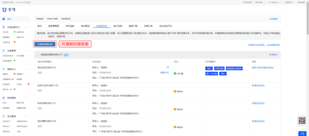Image resolution: width=309 pixels, height=136 pixels.
Task: Click the Qianniu (千牛) logo icon
Action: 4,9
